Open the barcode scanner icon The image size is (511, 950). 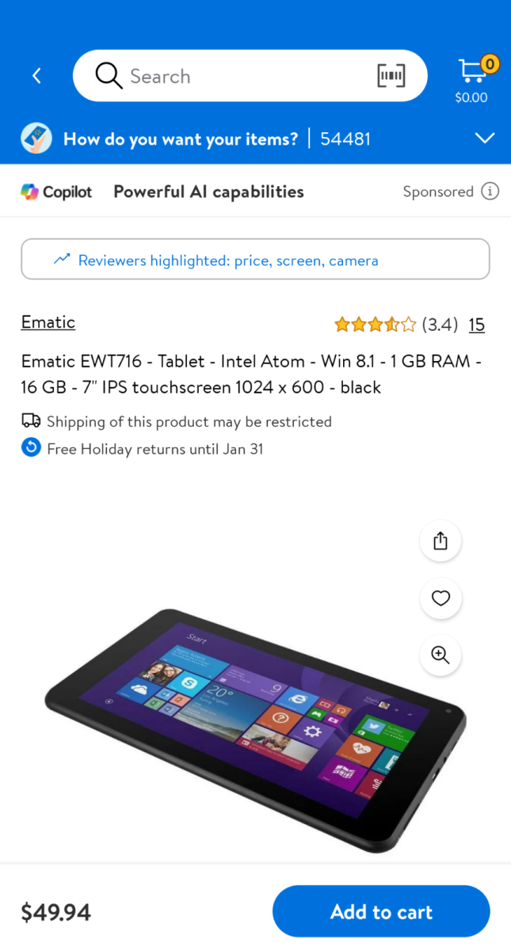[x=391, y=76]
